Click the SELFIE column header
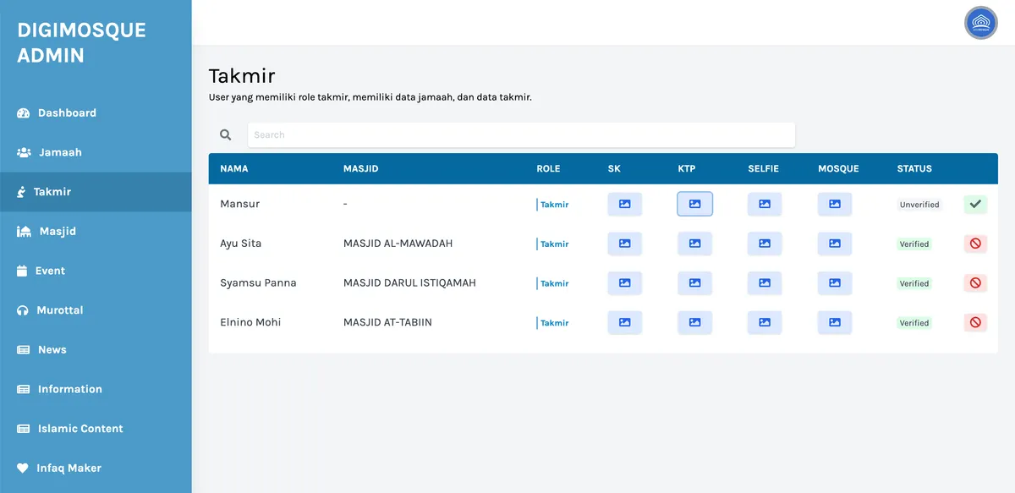 764,168
